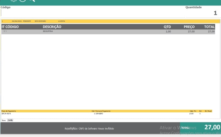Screen dimensions: 221x137
Task: Click the green TOTAL 27,00 panel
Action: (200, 127)
